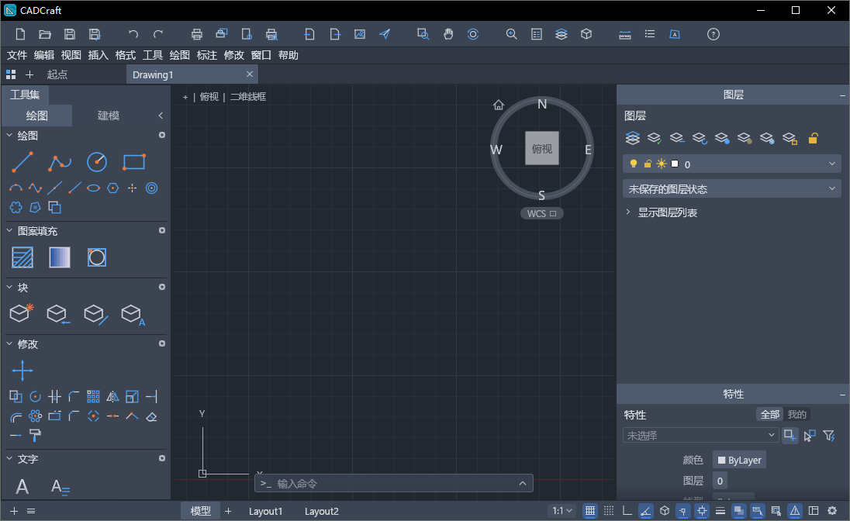The image size is (850, 521).
Task: Switch to the 建模 tab
Action: pos(109,116)
